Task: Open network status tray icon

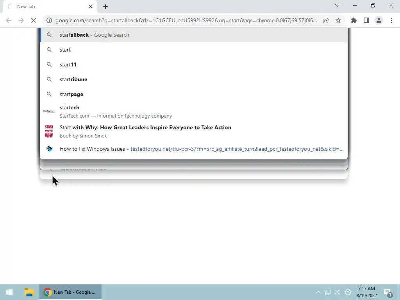Action: click(328, 292)
